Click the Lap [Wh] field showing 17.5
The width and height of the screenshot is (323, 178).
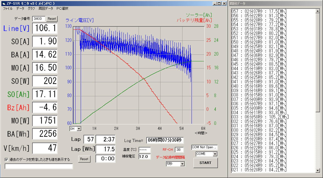[x=105, y=149]
